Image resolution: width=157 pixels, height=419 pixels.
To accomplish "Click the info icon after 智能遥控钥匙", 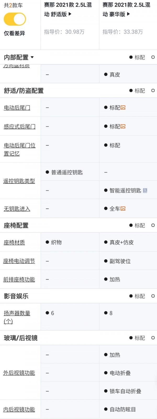I will point(145,191).
